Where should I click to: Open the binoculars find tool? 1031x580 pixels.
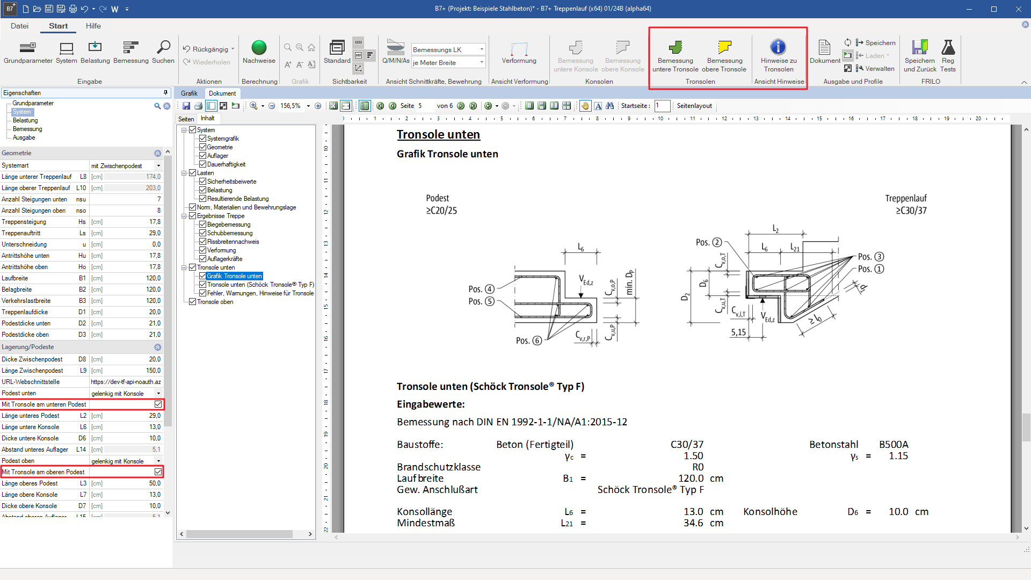(x=609, y=106)
